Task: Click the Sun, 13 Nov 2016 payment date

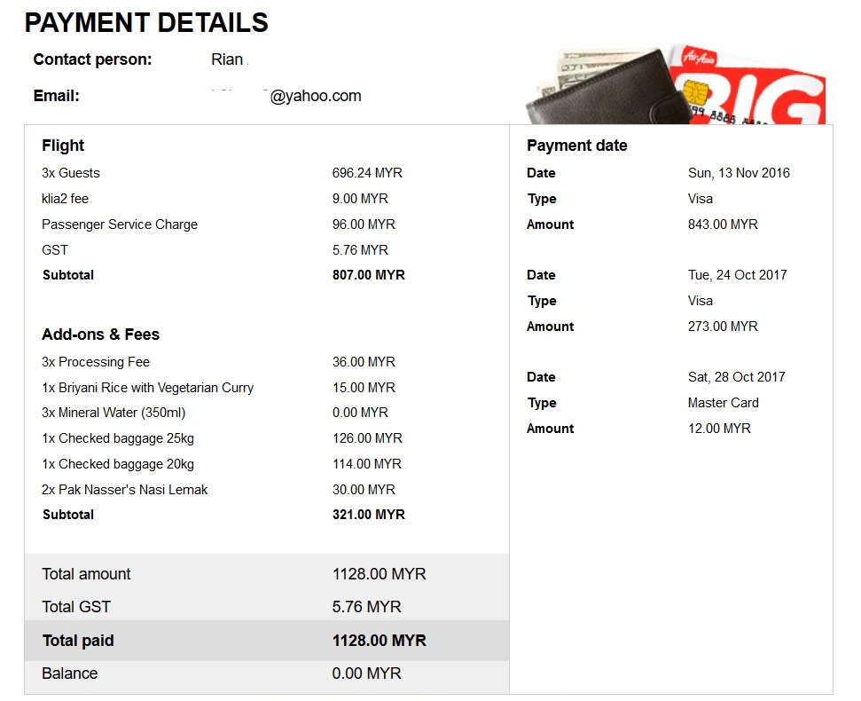Action: [x=739, y=173]
